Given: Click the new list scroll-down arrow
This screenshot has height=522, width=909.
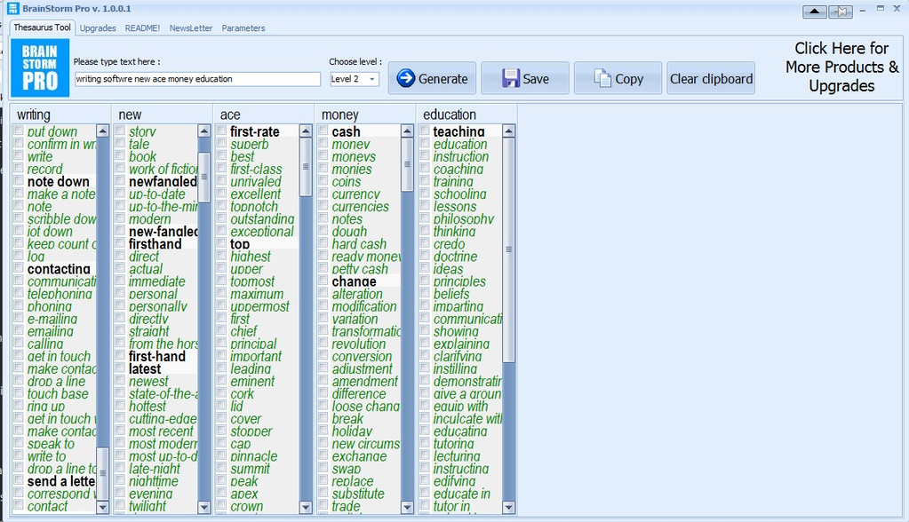Looking at the screenshot, I should pos(204,507).
